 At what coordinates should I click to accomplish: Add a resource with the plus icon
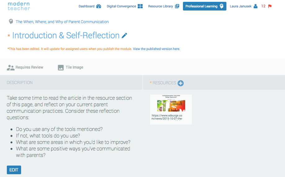pyautogui.click(x=180, y=83)
